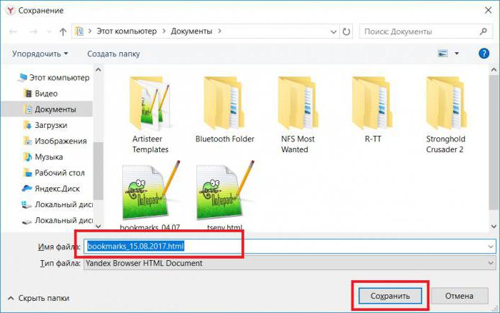This screenshot has height=313, width=500.
Task: Select Яндекс.Диск in the sidebar
Action: [58, 188]
